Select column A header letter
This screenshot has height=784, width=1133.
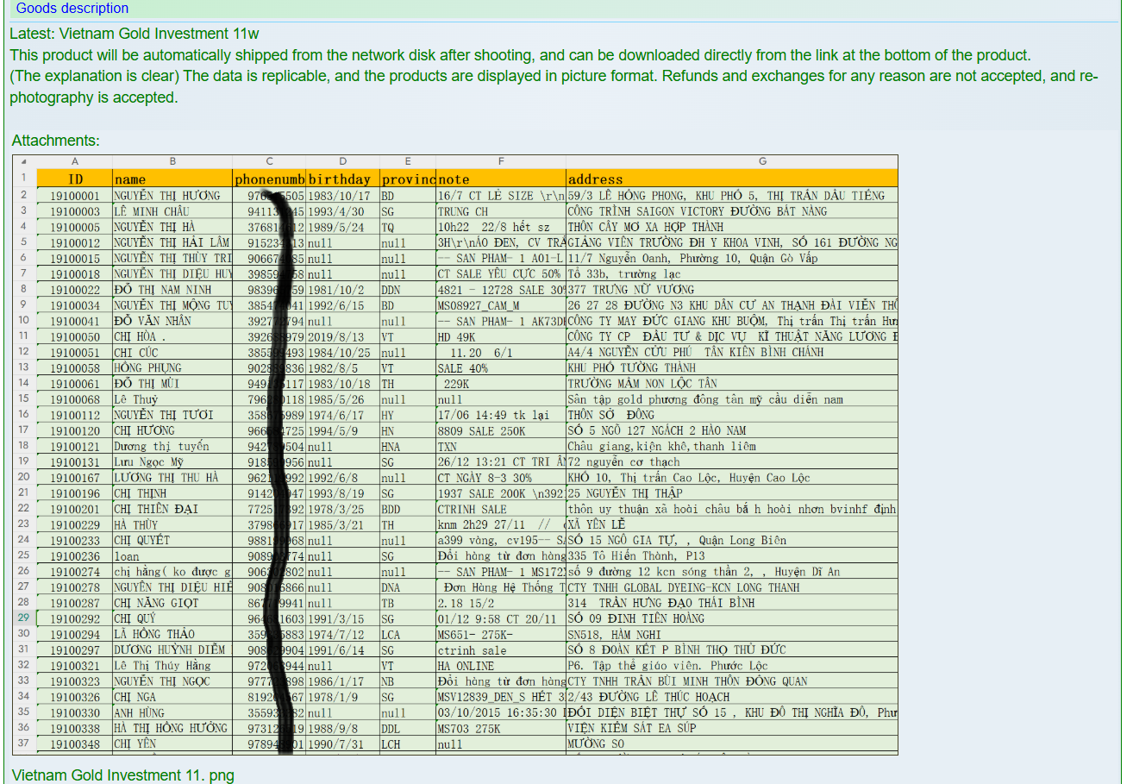point(75,161)
